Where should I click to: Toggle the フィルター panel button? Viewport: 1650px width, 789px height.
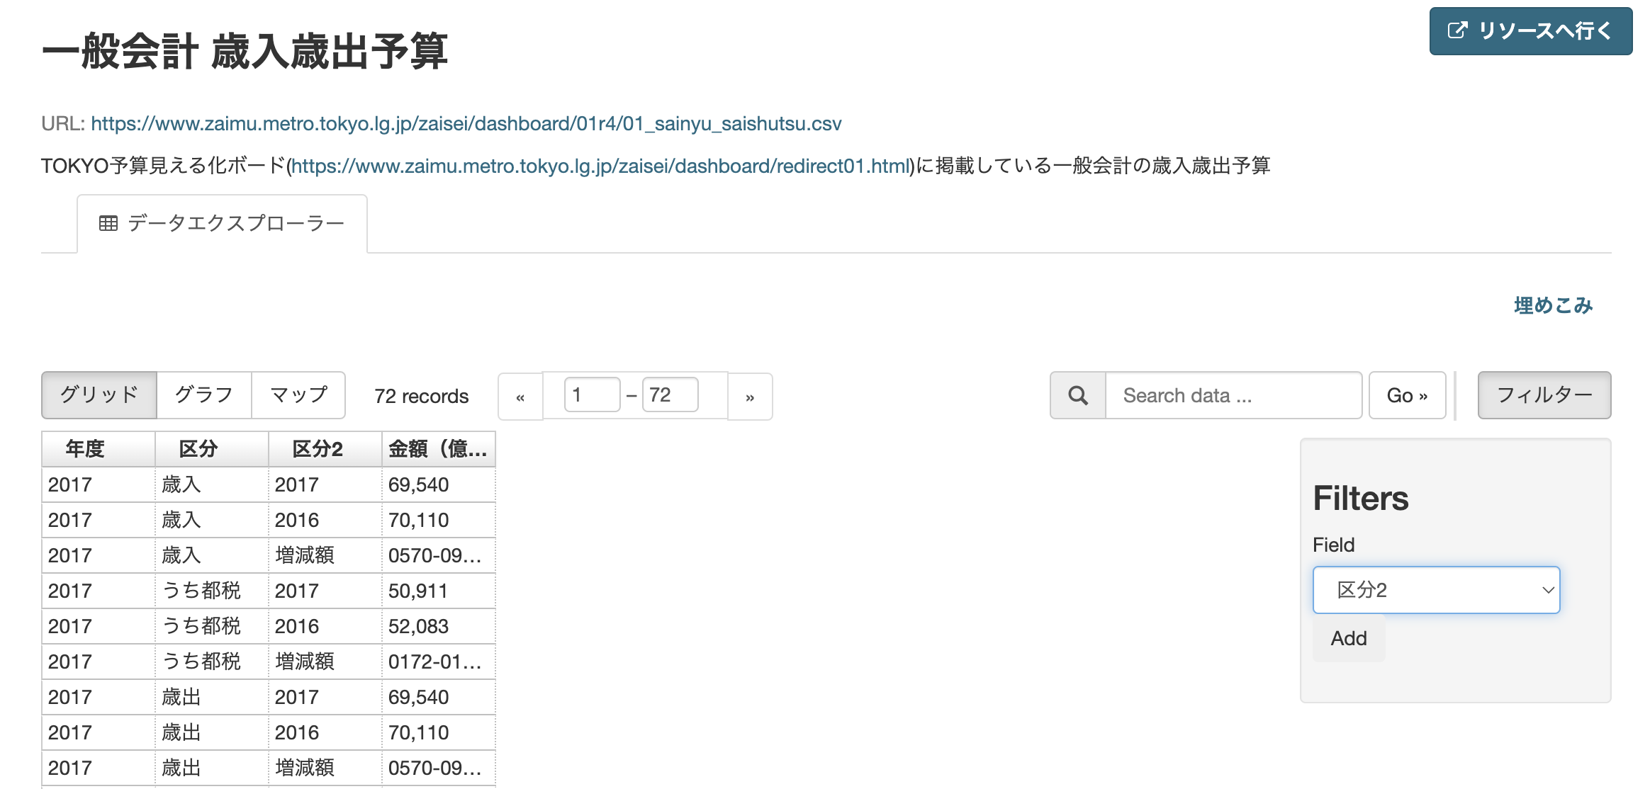pos(1544,395)
